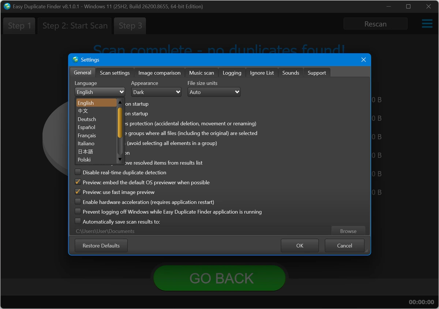Switch to the Support tab

tap(317, 73)
